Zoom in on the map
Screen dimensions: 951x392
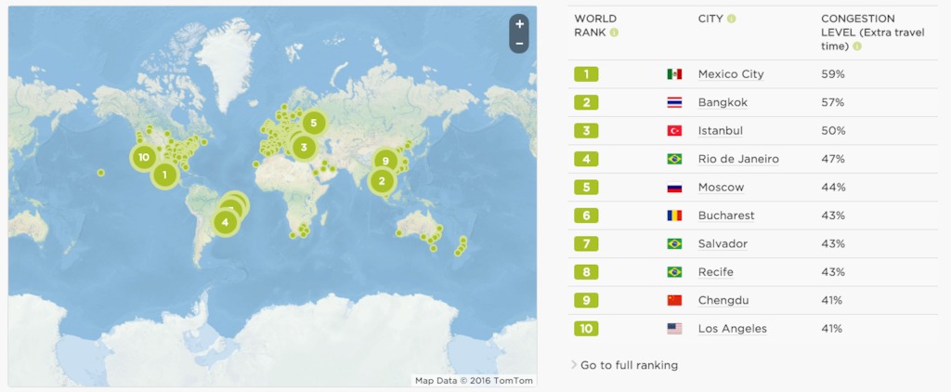[519, 24]
